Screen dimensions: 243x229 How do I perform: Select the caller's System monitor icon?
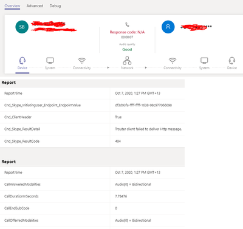(x=50, y=60)
